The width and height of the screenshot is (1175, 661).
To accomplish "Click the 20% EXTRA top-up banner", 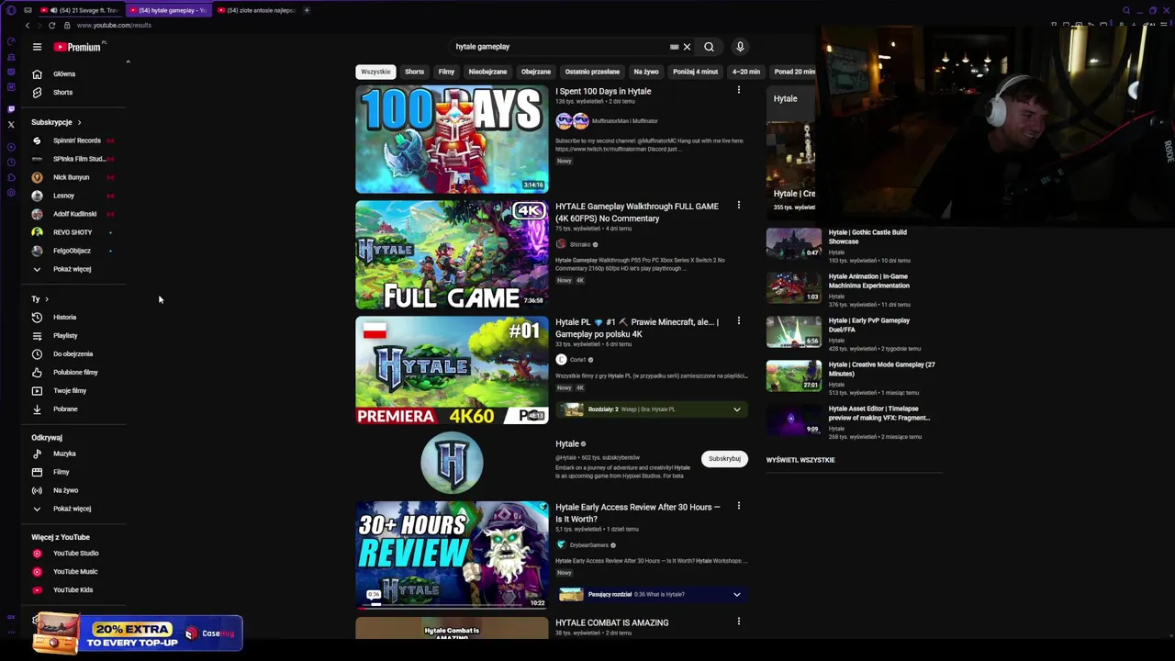I will tap(138, 633).
